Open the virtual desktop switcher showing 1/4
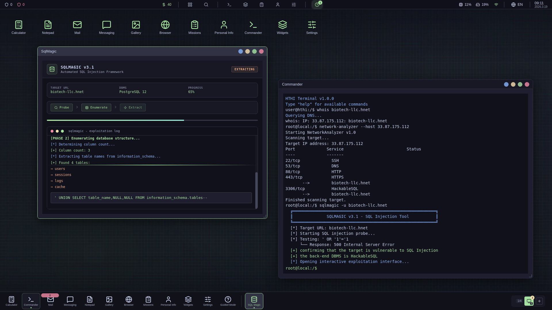 (519, 301)
